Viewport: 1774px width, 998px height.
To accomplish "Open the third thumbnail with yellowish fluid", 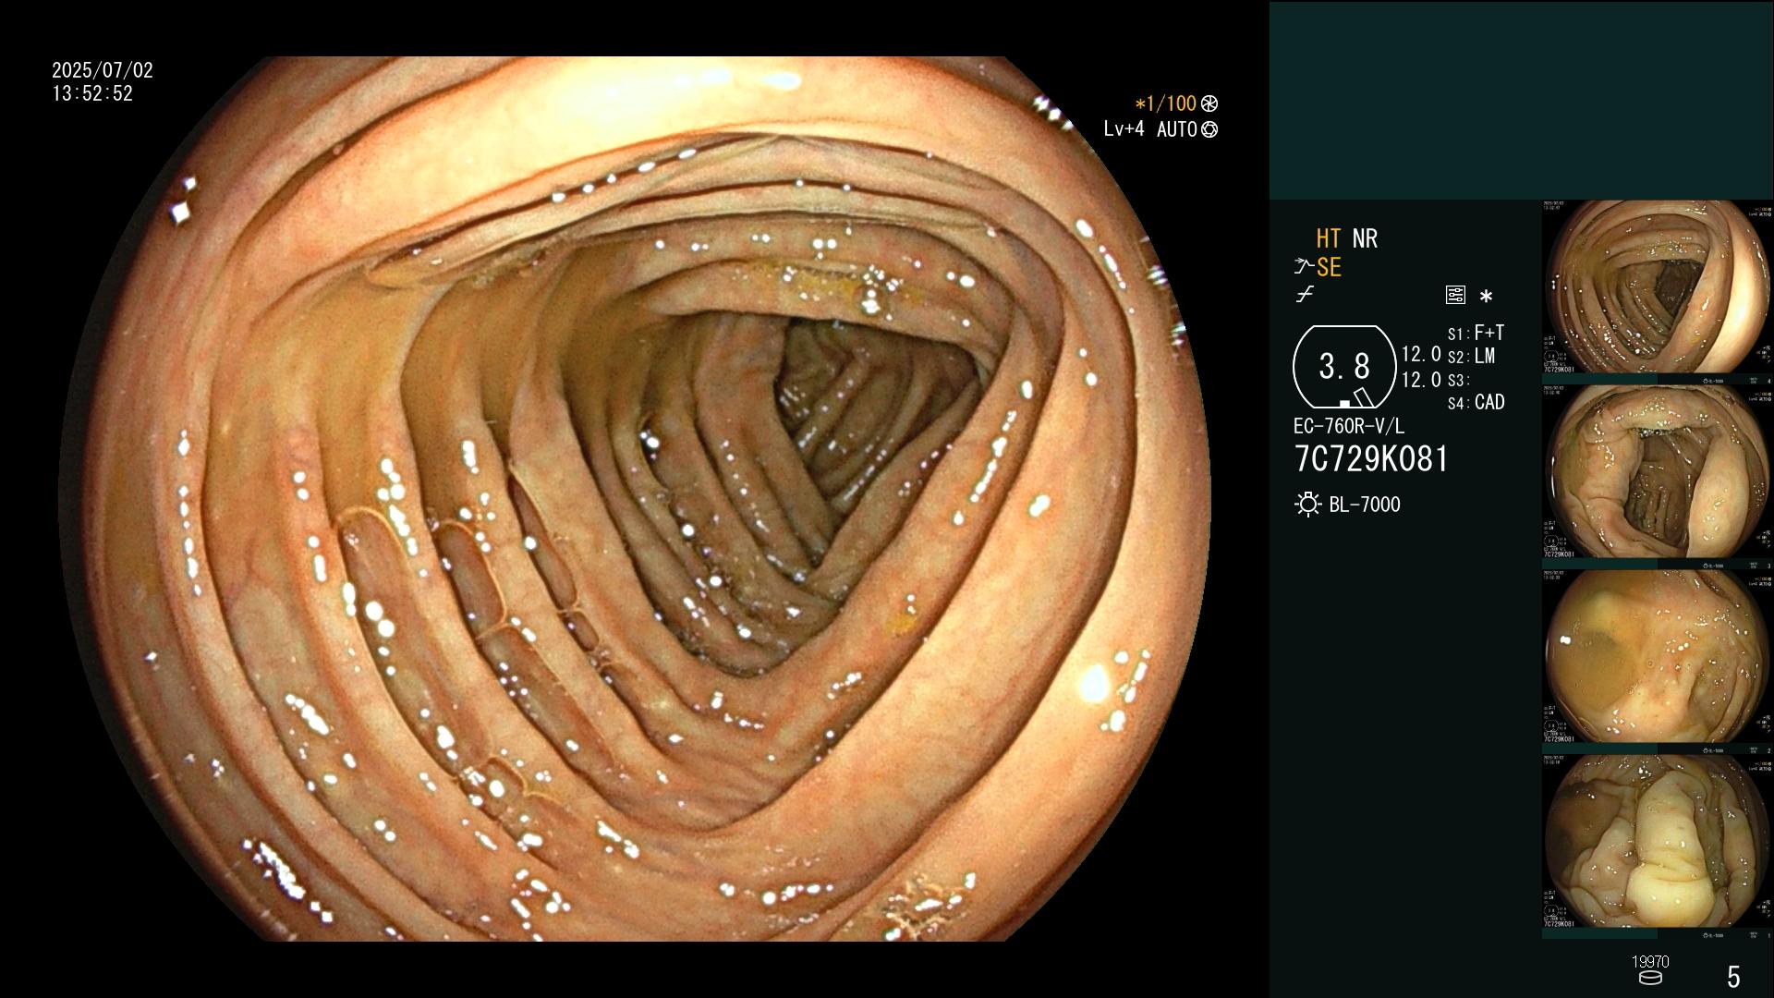I will coord(1658,657).
